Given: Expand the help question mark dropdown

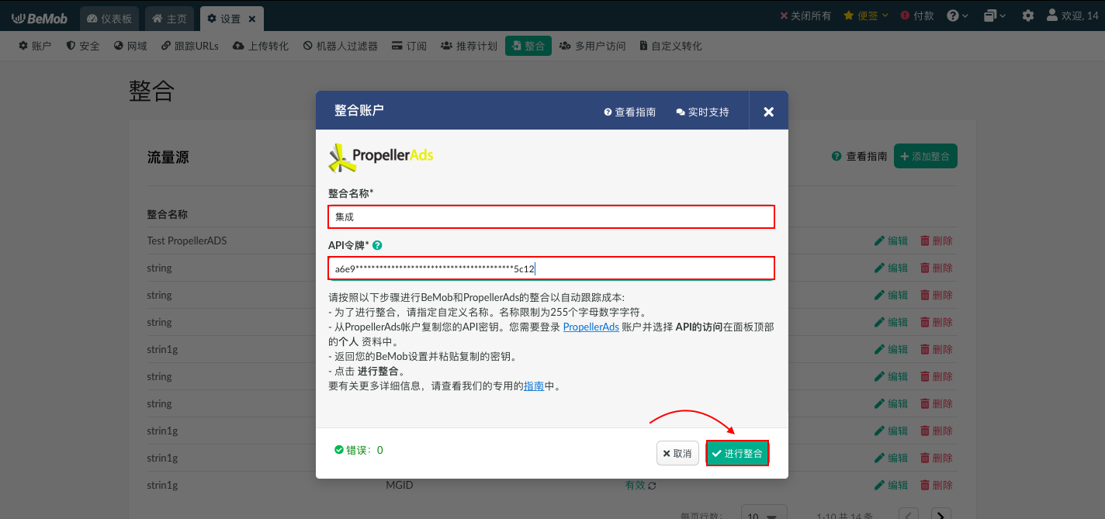Looking at the screenshot, I should click(957, 14).
